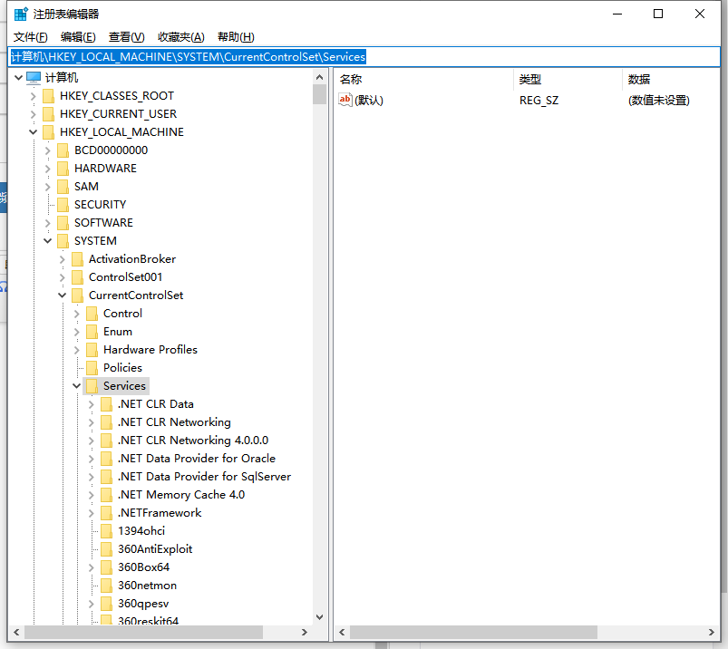Expand the 360qpesv key
728x649 pixels.
point(91,604)
